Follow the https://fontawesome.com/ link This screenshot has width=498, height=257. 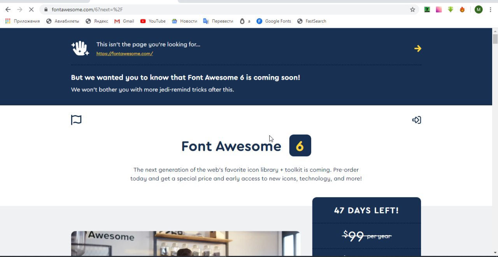(x=124, y=54)
